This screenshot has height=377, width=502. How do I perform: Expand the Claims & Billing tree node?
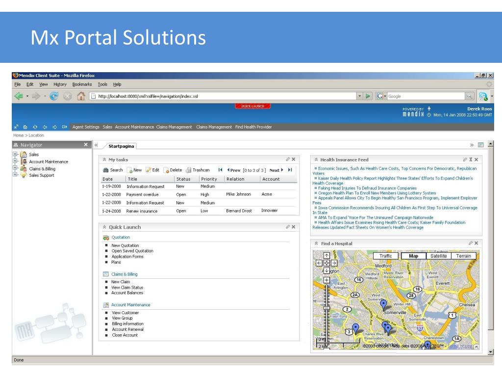pyautogui.click(x=15, y=168)
